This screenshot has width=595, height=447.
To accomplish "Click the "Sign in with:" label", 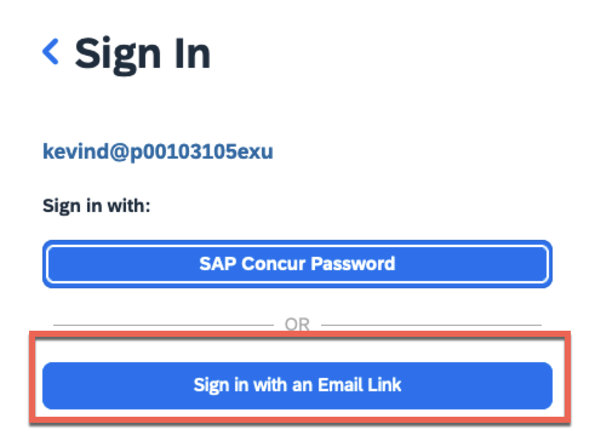I will 96,206.
